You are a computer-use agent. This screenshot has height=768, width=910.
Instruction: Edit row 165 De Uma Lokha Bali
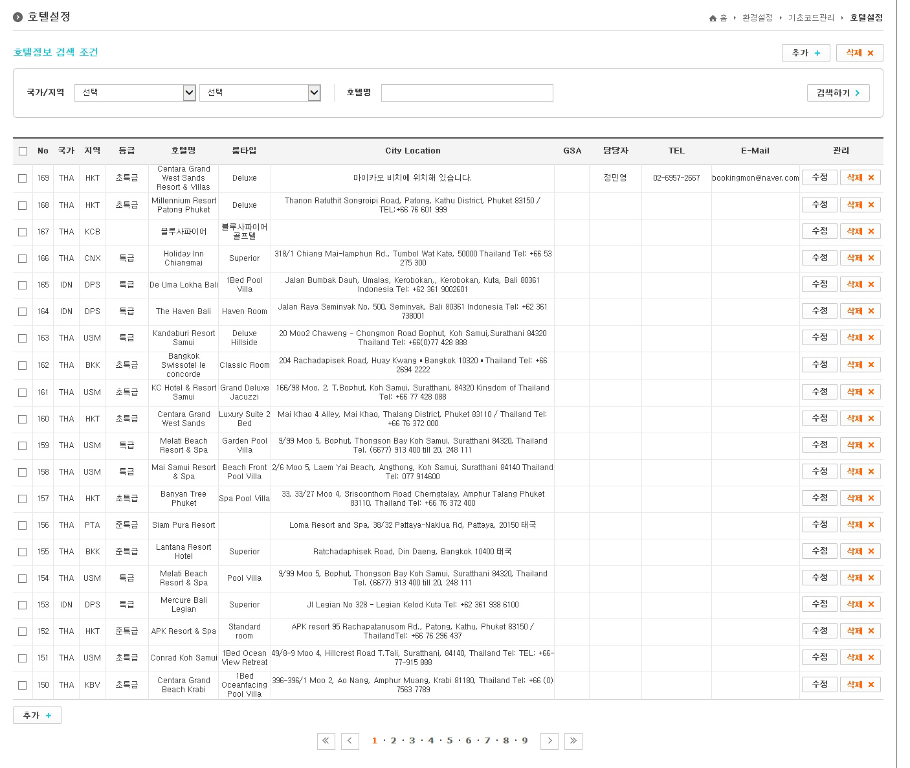tap(819, 284)
